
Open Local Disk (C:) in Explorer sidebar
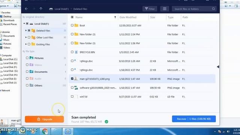click(10, 59)
